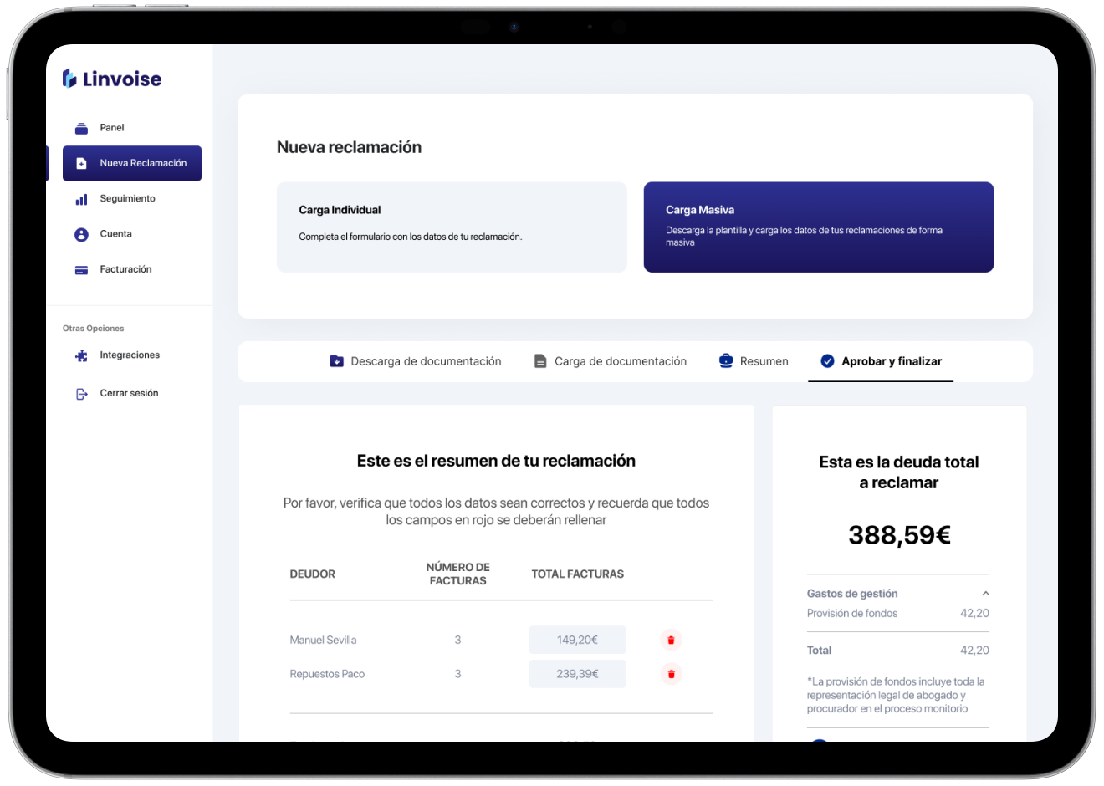Click the Linvoise logo

pos(112,79)
